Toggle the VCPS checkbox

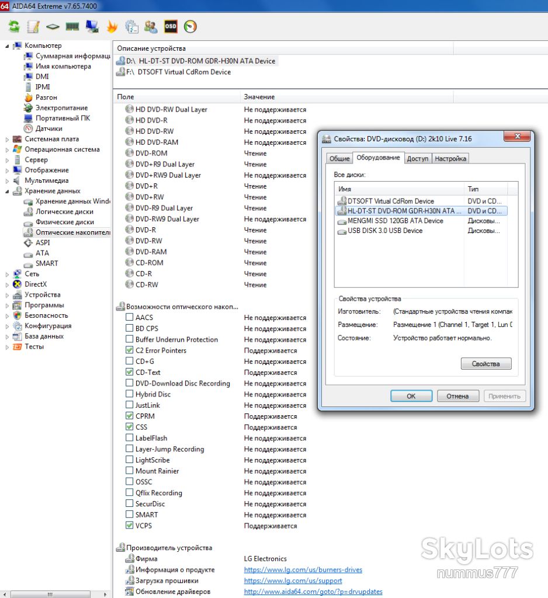coord(129,525)
